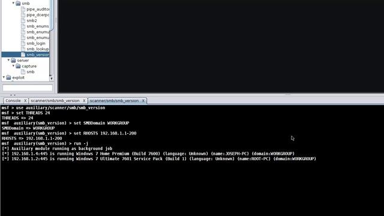Select the server folder label

23,60
